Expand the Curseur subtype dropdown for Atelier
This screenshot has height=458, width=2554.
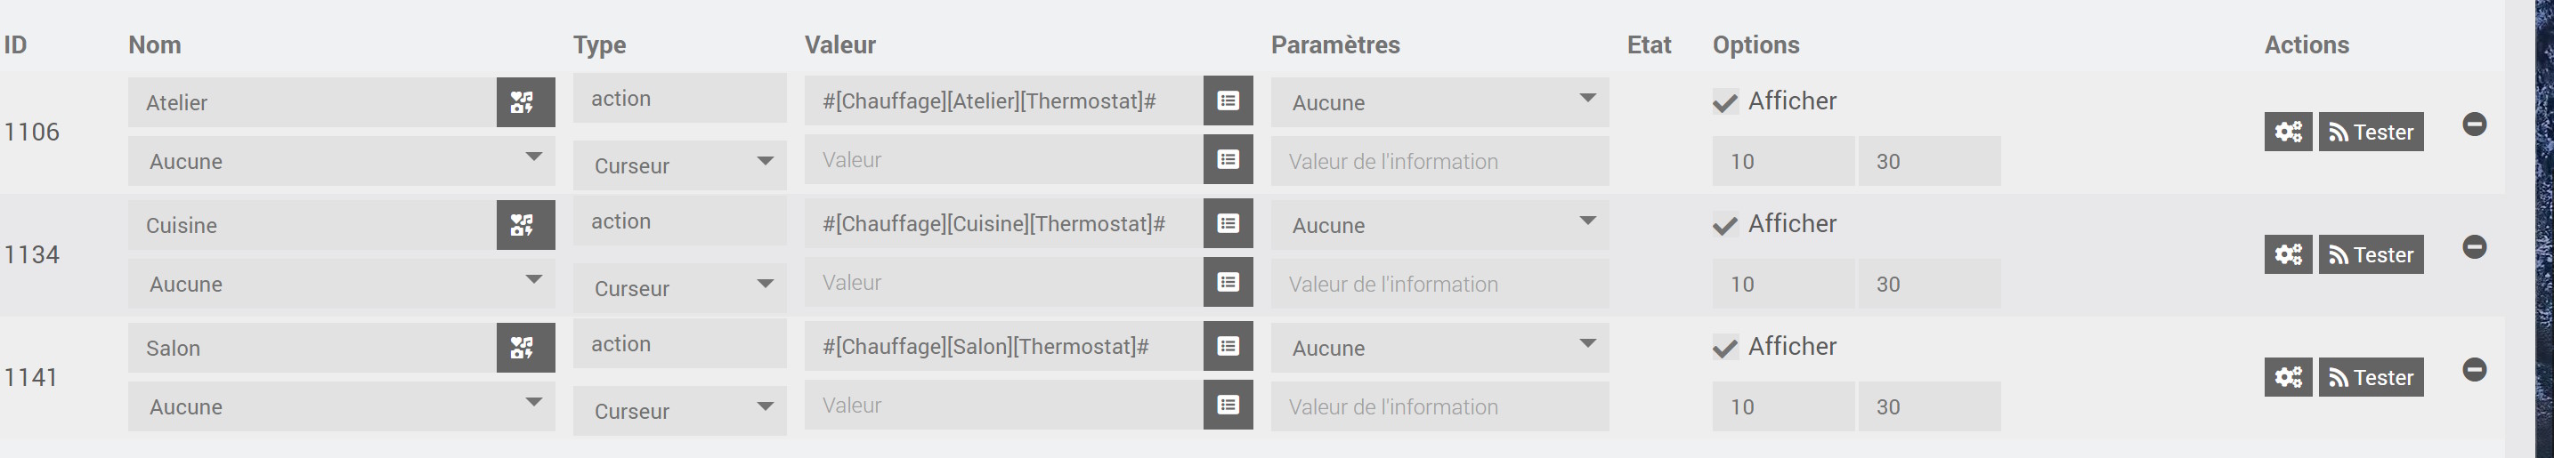[679, 165]
